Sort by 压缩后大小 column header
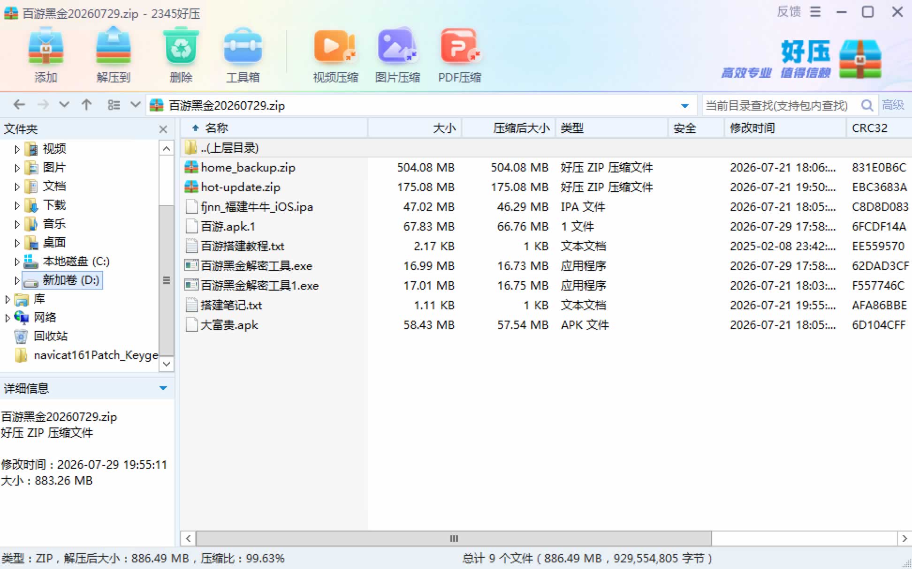912x569 pixels. click(x=509, y=128)
